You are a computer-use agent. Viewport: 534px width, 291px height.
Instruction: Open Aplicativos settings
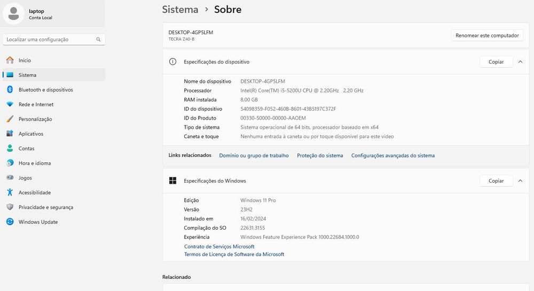click(54, 133)
